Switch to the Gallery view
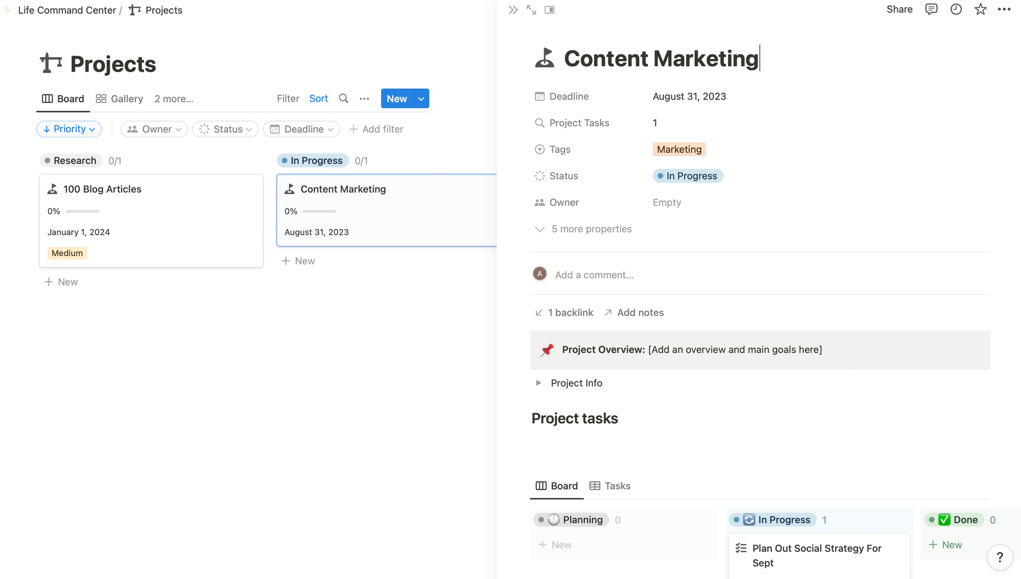This screenshot has height=579, width=1021. tap(119, 99)
